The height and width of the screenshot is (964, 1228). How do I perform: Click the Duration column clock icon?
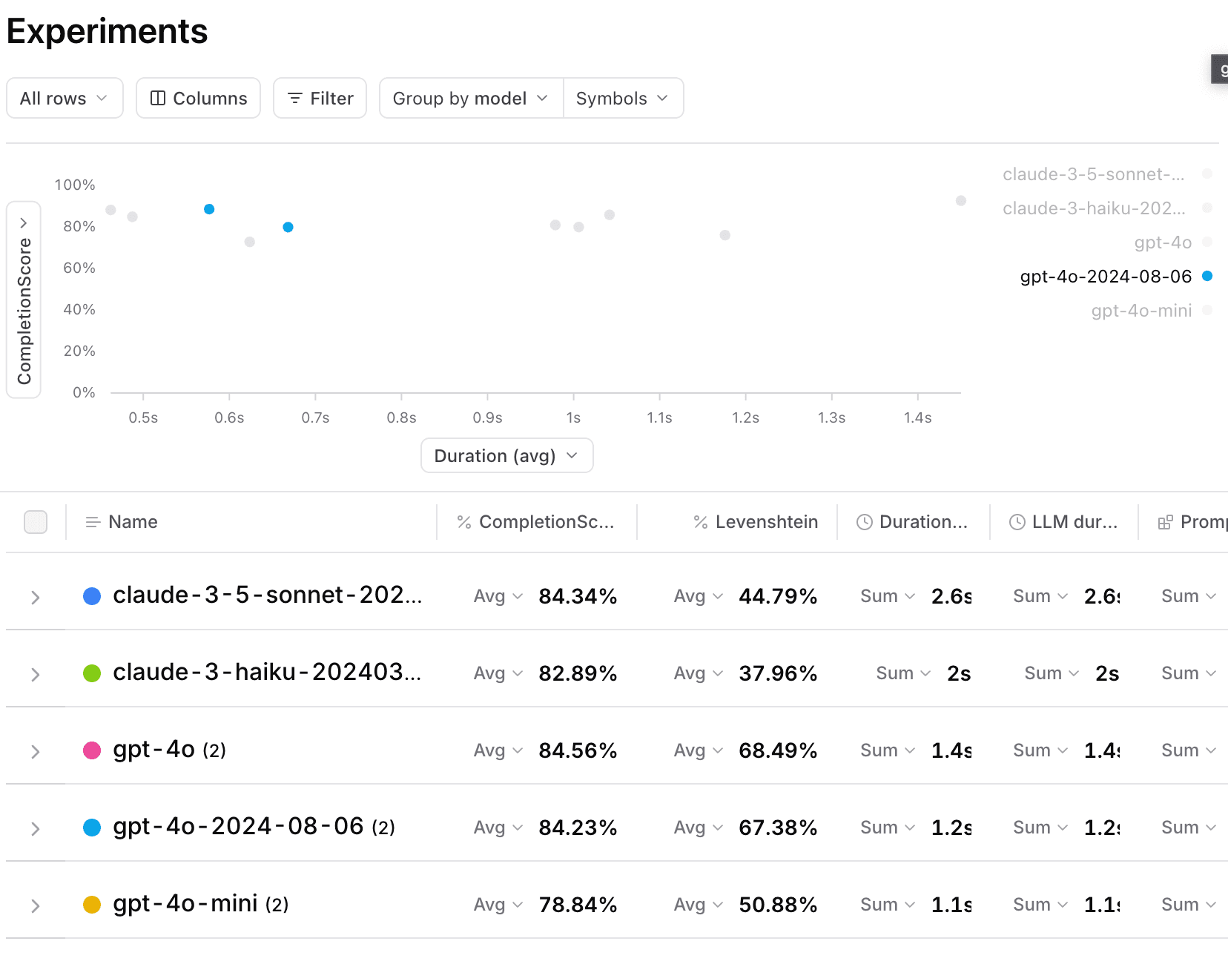[864, 522]
